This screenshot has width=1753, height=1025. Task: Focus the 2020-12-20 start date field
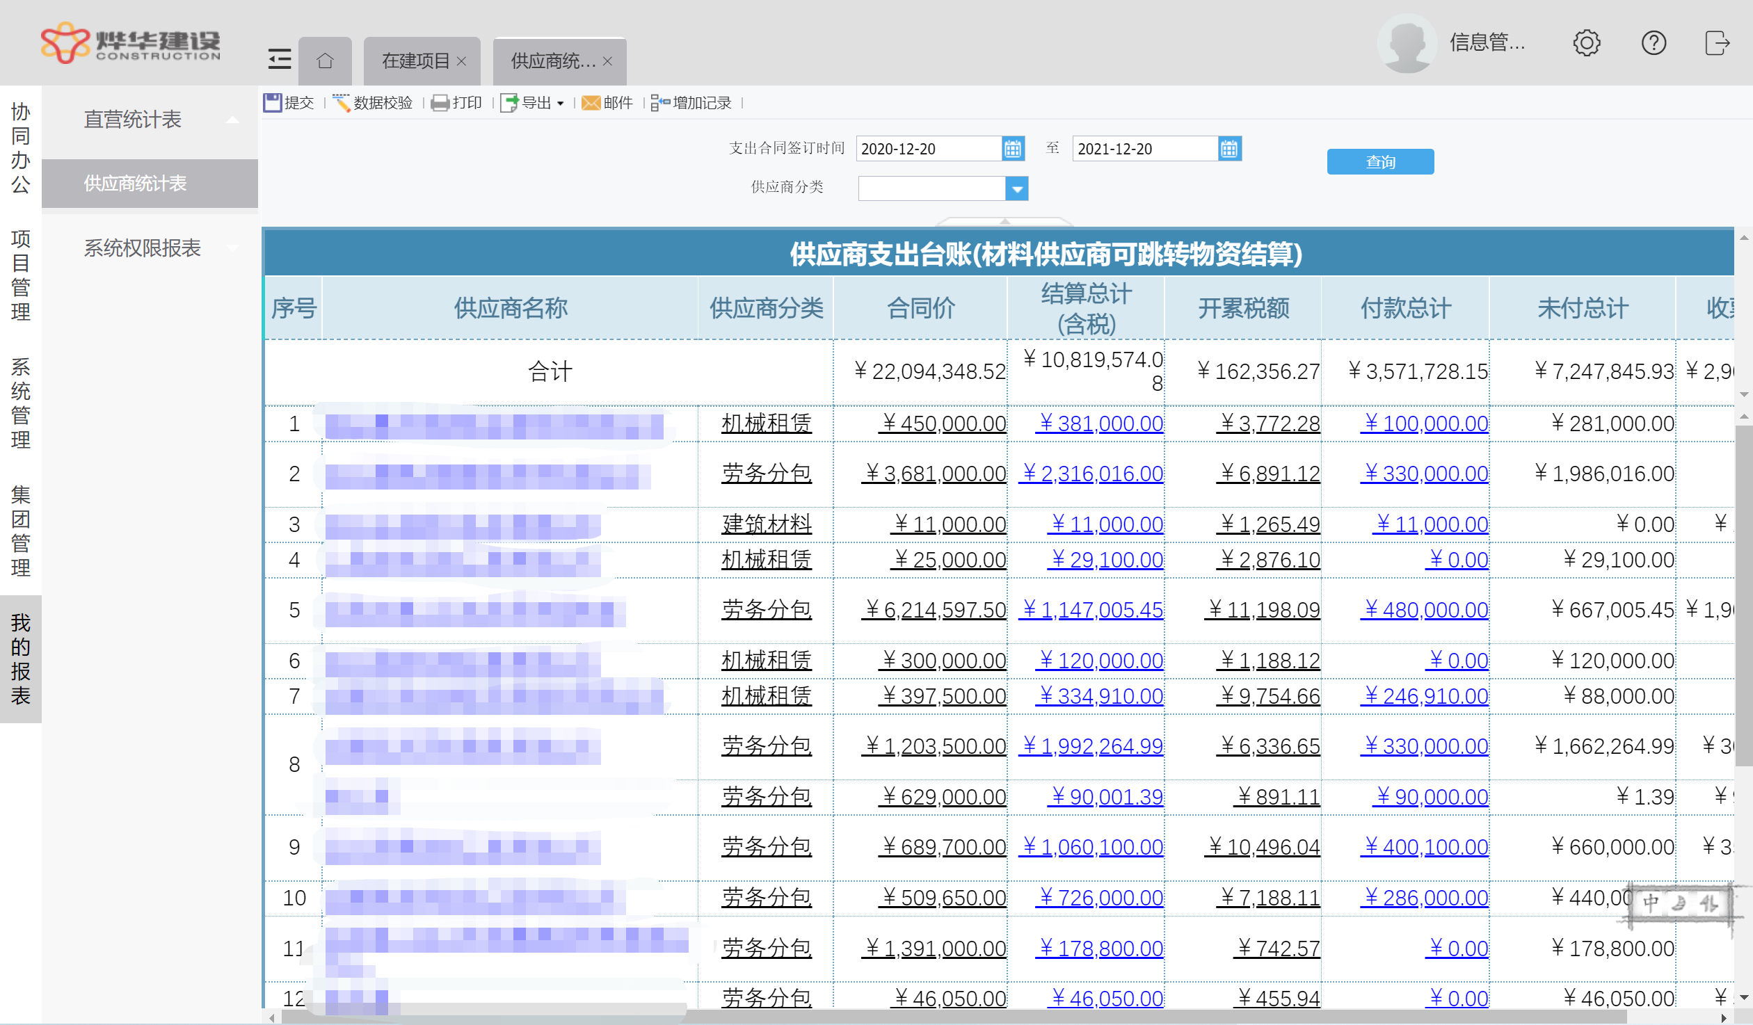coord(929,149)
